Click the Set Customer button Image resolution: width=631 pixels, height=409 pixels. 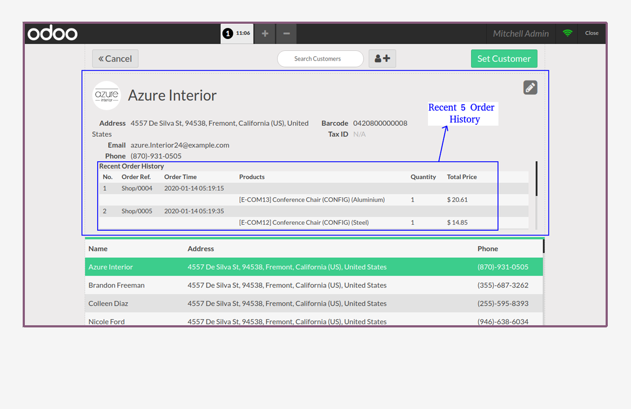(x=504, y=59)
